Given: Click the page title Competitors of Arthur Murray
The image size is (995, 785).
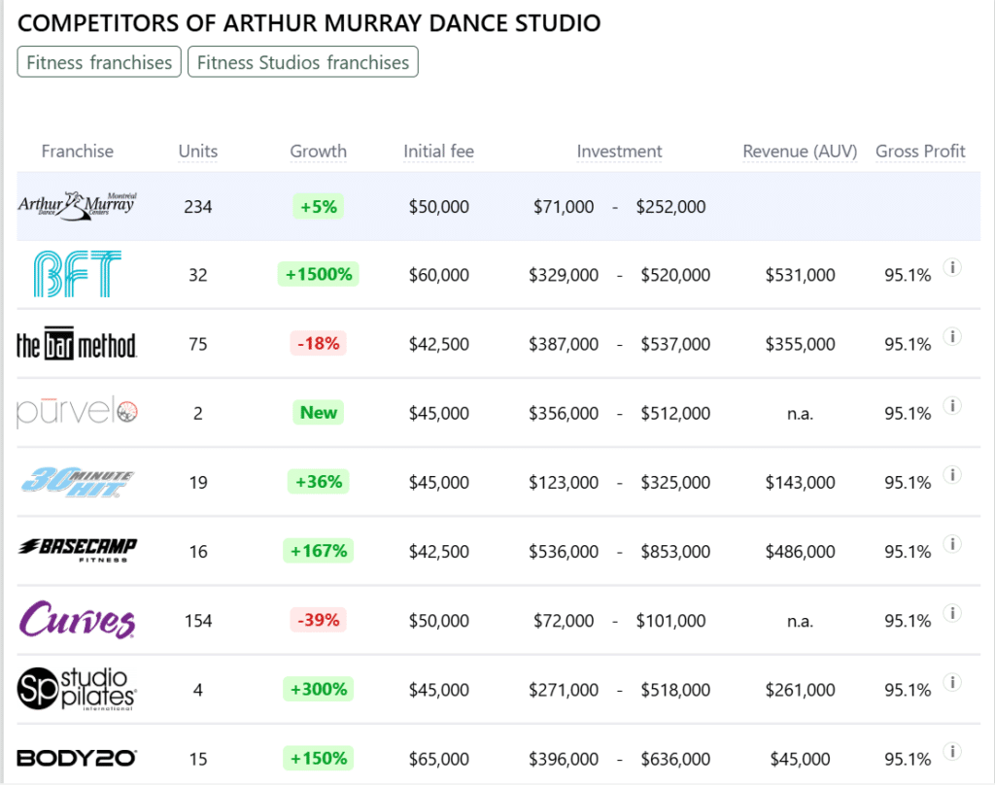Looking at the screenshot, I should click(309, 23).
